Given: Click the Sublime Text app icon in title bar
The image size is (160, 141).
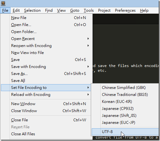Looking at the screenshot, I should (3, 3).
